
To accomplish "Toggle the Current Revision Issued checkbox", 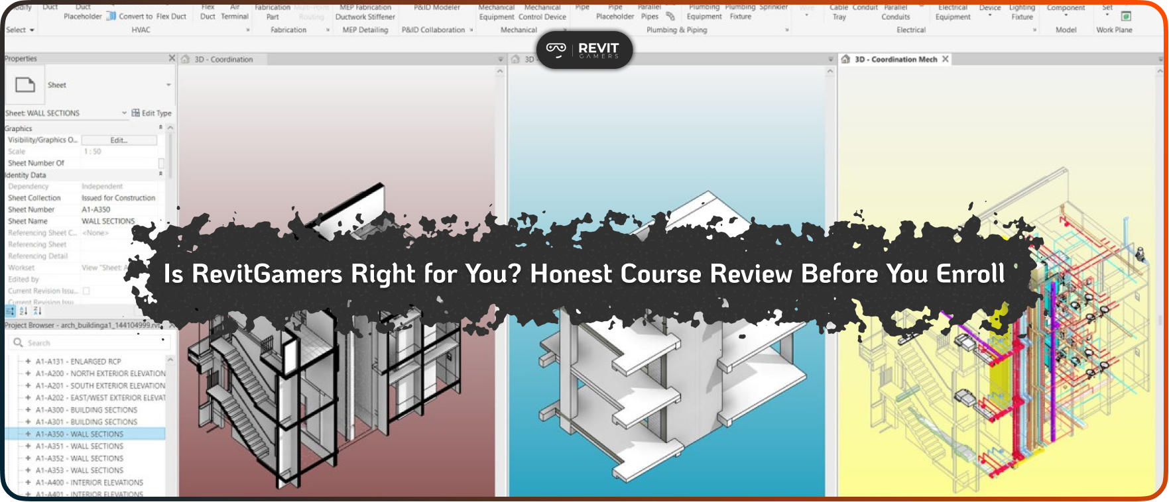I will click(86, 291).
